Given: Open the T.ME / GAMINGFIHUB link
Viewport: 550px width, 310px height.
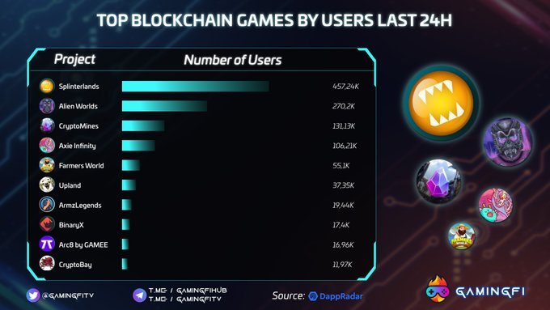Looking at the screenshot, I should click(188, 291).
